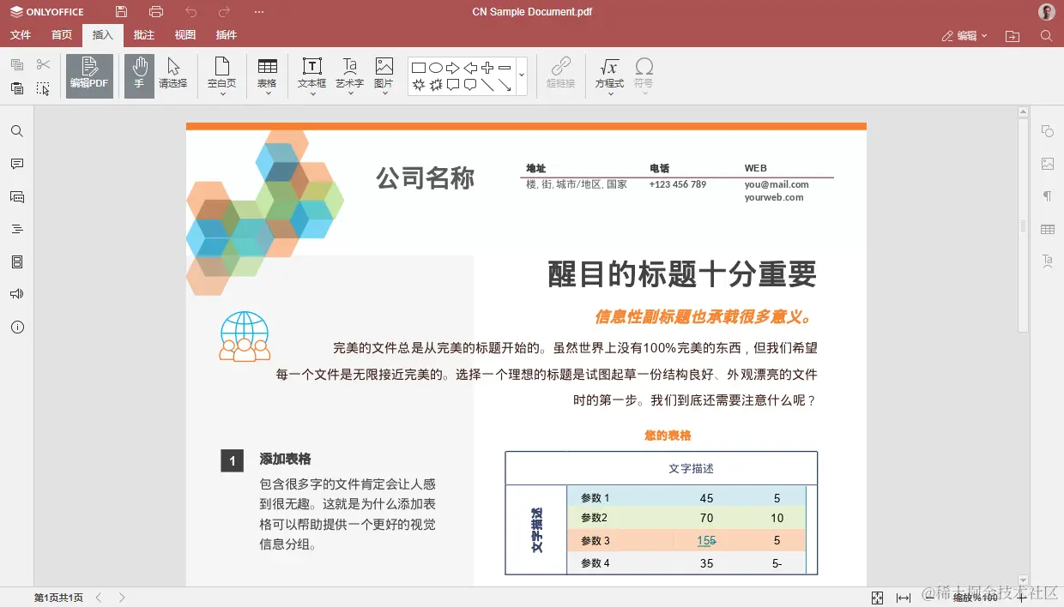Start text-to-speech from the left sidebar

click(x=17, y=293)
